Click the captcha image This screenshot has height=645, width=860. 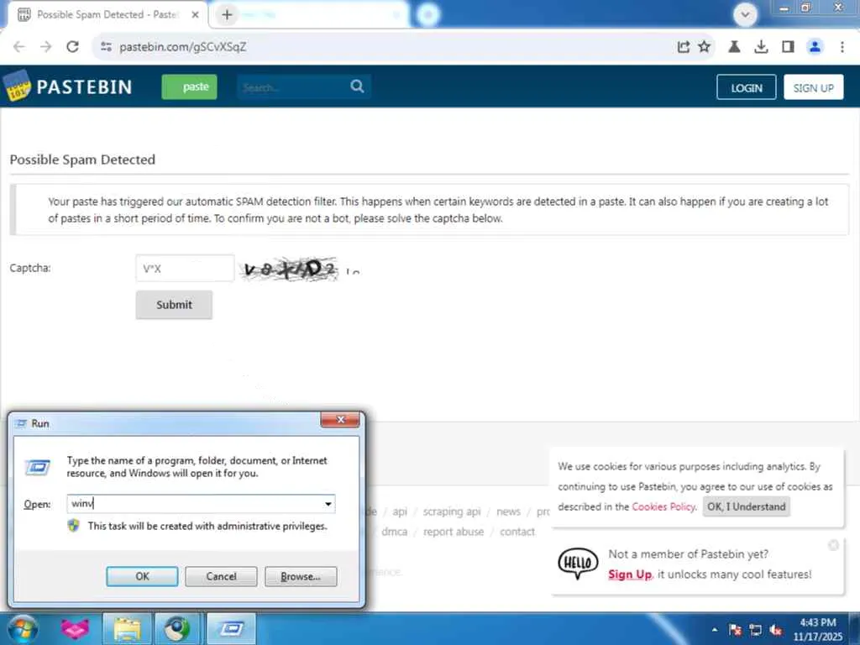(x=290, y=269)
